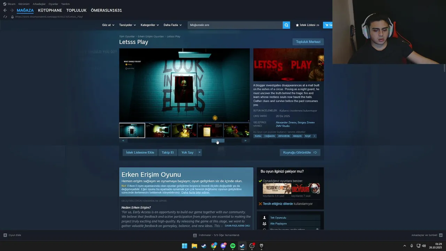Viewport: 446px width, 251px height.
Task: Expand the Kategoriler dropdown
Action: pos(149,25)
